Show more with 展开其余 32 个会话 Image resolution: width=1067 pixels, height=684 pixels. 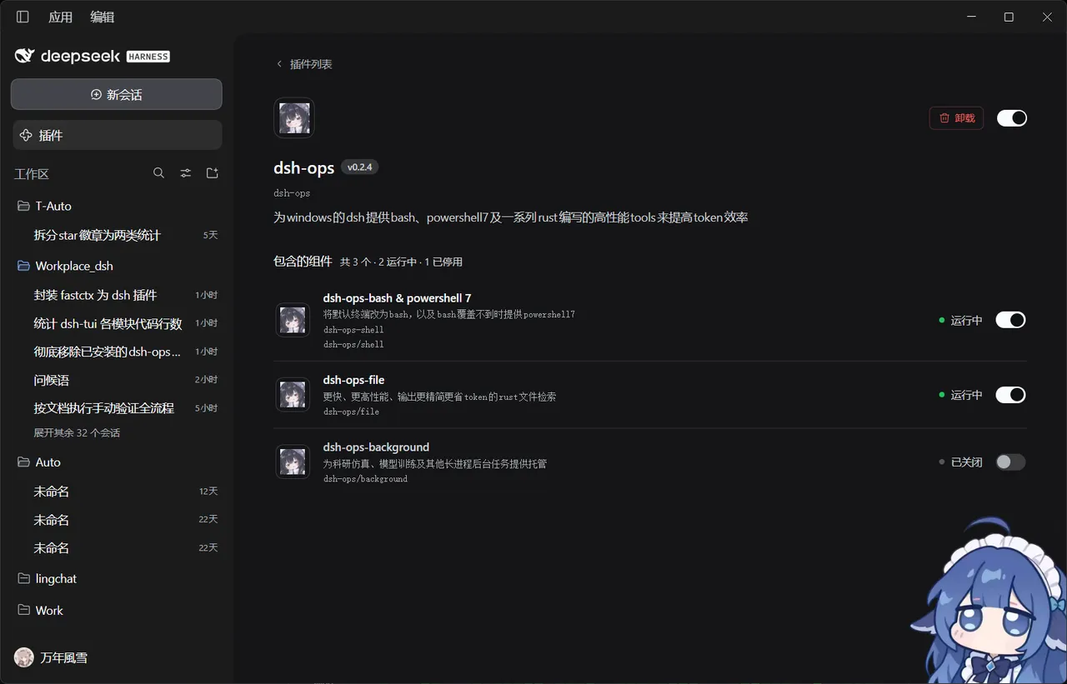click(77, 433)
